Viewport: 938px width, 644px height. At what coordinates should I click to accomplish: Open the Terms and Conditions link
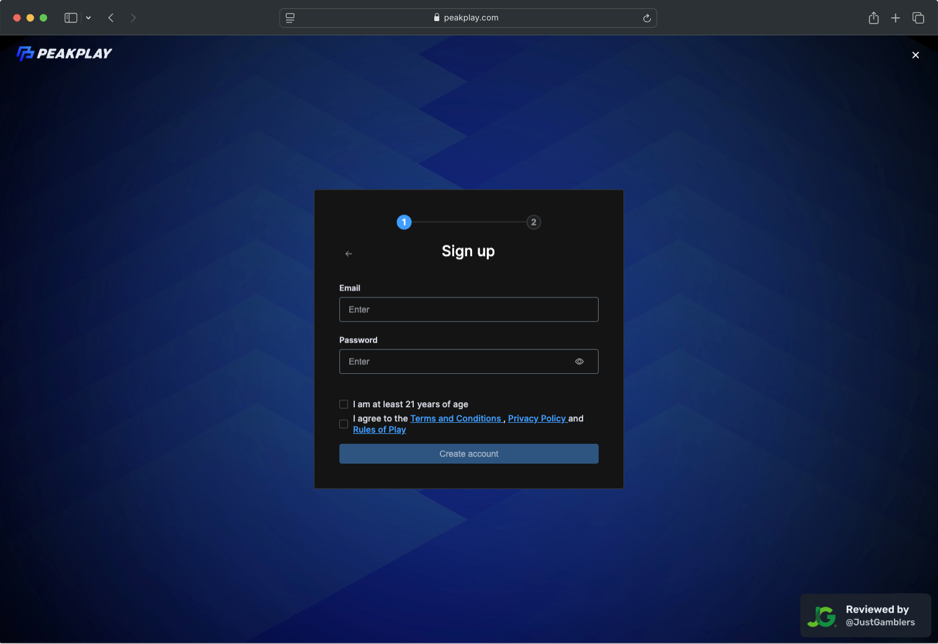point(456,418)
